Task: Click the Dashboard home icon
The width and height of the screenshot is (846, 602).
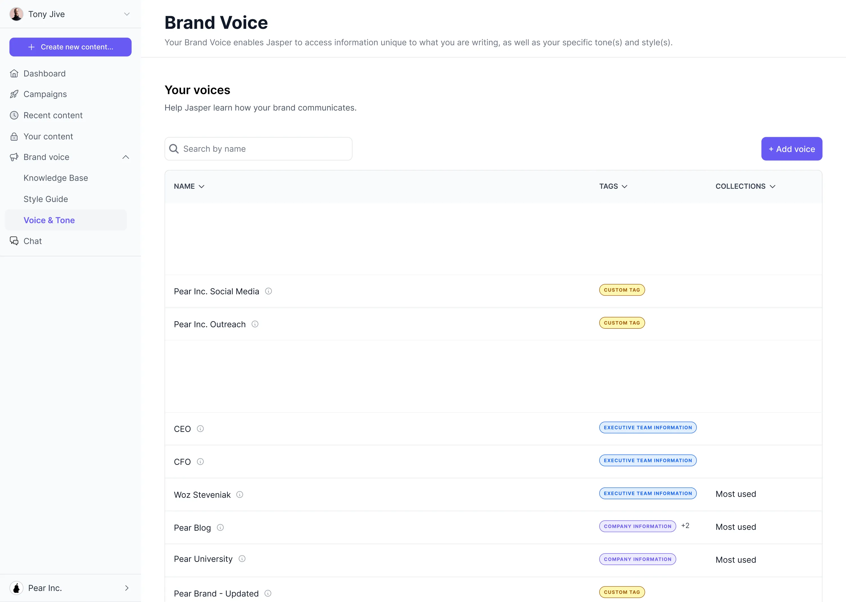Action: (14, 73)
